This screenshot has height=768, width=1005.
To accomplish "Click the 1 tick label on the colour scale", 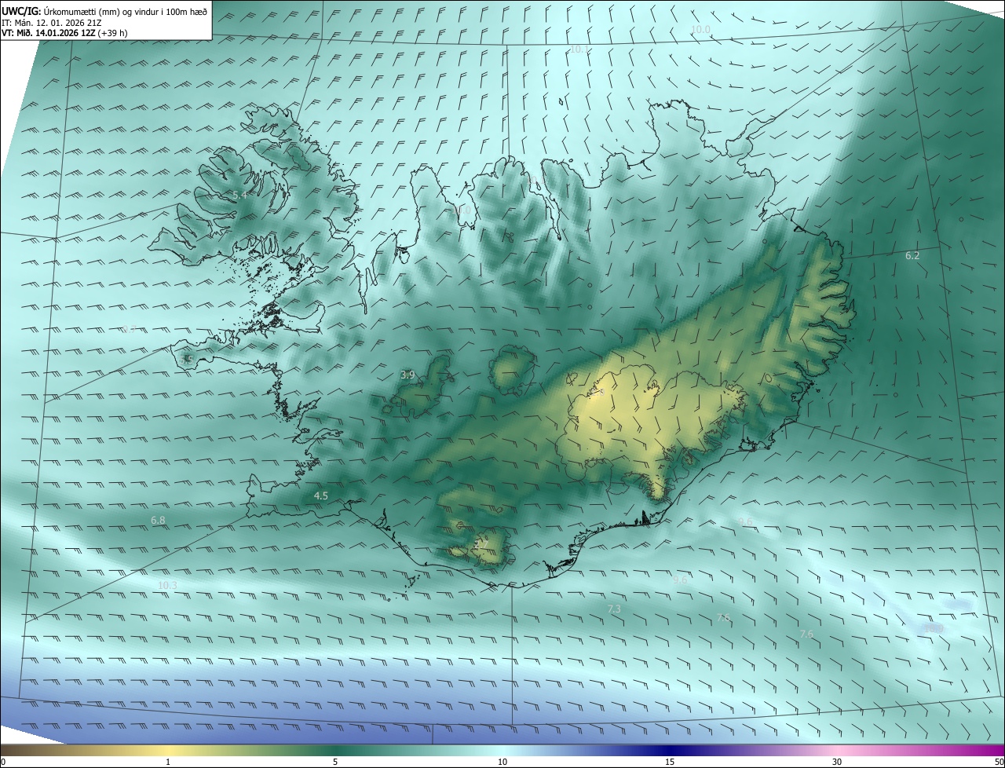I will tap(168, 762).
